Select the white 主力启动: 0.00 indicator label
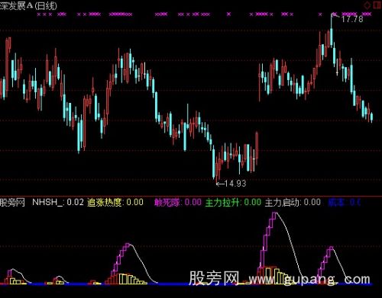382x298 pixels. click(293, 203)
